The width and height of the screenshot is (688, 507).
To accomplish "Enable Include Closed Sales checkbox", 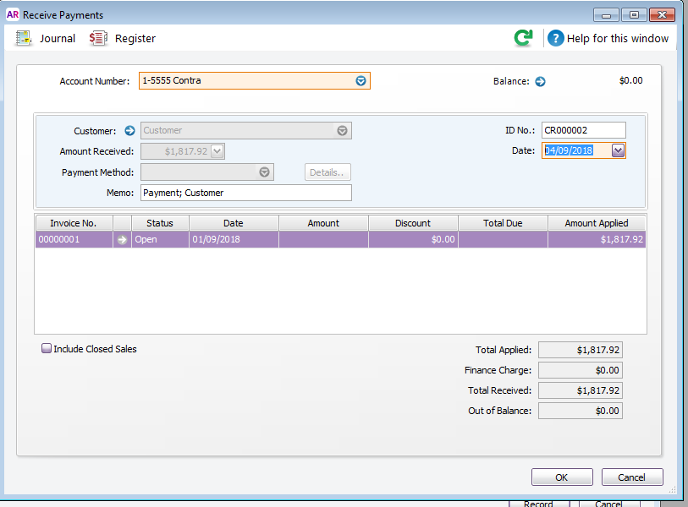I will 47,348.
